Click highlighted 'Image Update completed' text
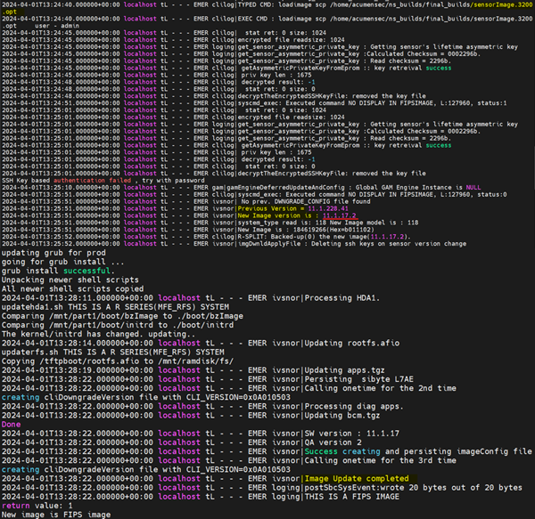The width and height of the screenshot is (535, 519). tap(357, 478)
